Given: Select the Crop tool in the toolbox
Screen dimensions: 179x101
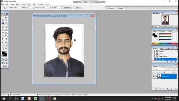Looking at the screenshot, I should tap(3, 23).
